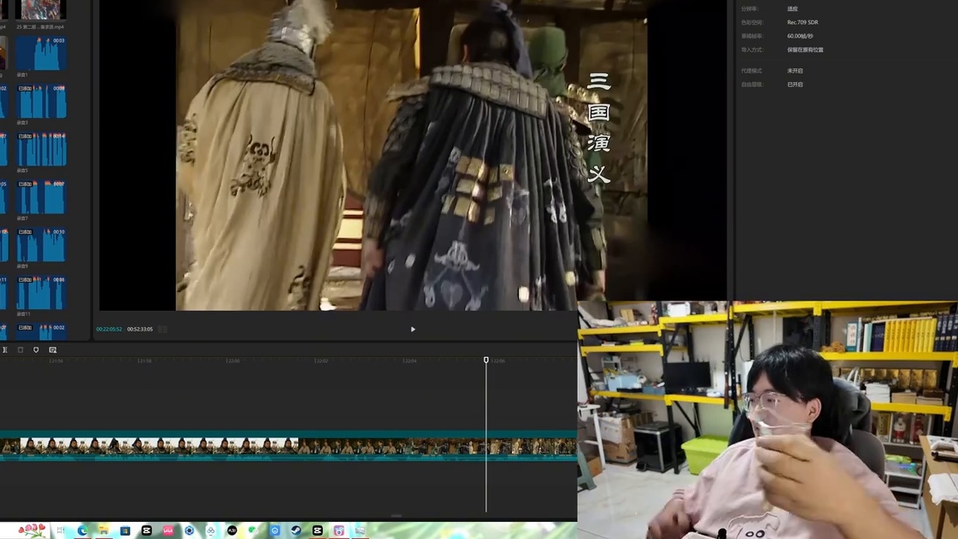Select the 录音9 audio clip thumbnail
Viewport: 958px width, 539px height.
coord(41,245)
